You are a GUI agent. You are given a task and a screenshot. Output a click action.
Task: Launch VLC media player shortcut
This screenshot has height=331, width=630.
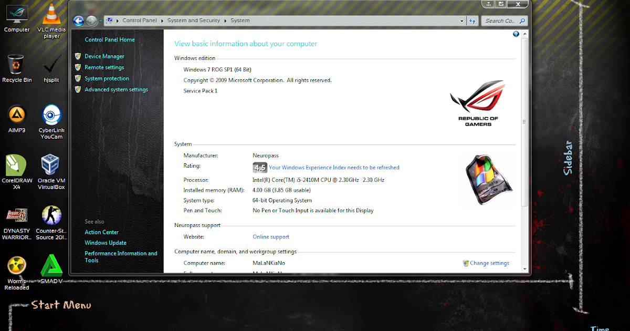(51, 22)
